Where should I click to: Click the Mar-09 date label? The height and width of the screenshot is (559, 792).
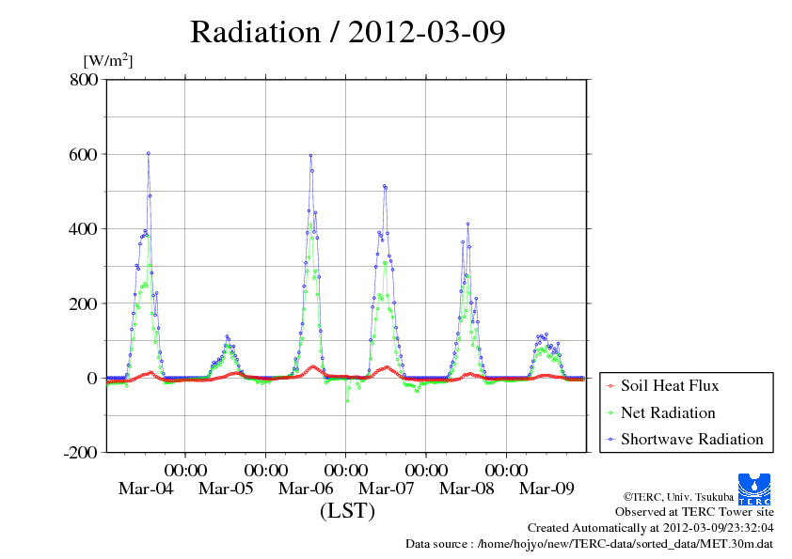coord(547,489)
